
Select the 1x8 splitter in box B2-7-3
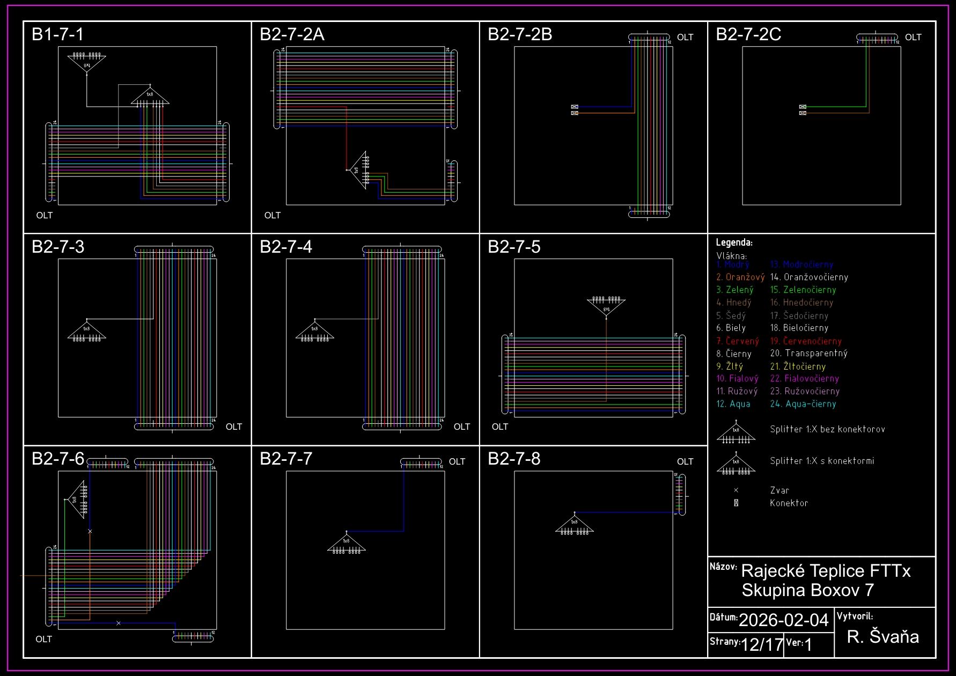click(x=87, y=331)
